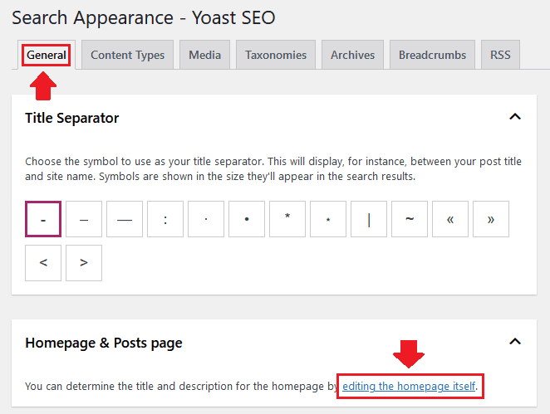Select the small low asterisk separator
The width and height of the screenshot is (550, 414).
pyautogui.click(x=328, y=219)
